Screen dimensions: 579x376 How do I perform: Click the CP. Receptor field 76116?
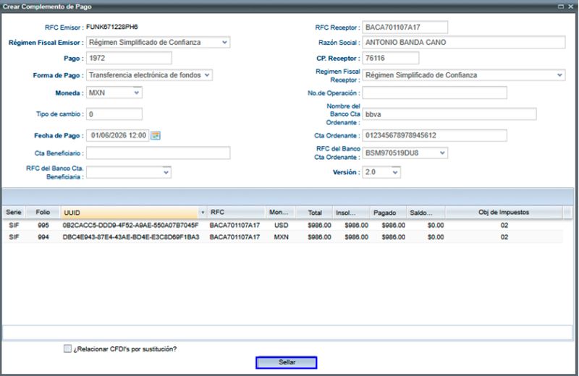click(391, 58)
